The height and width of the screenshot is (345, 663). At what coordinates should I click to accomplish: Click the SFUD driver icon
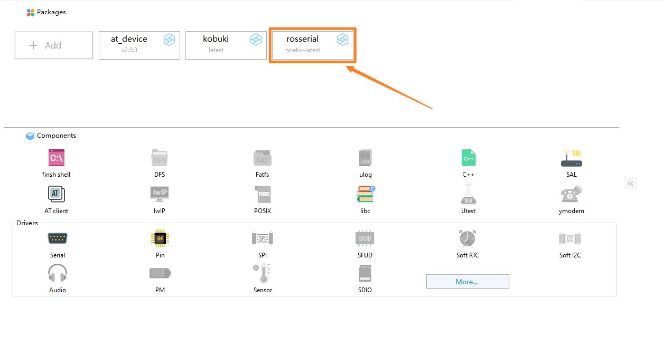(365, 238)
